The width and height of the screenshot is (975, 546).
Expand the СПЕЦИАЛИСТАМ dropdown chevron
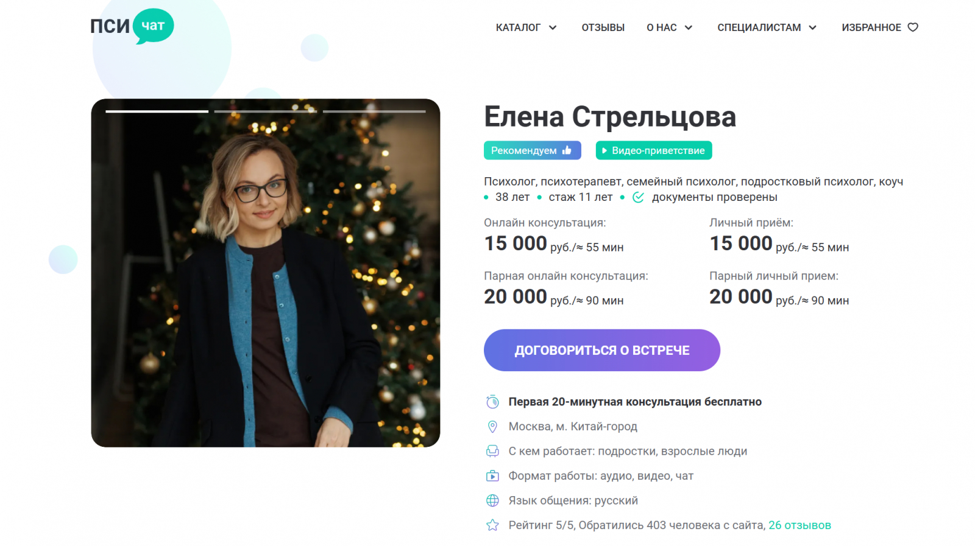click(812, 27)
